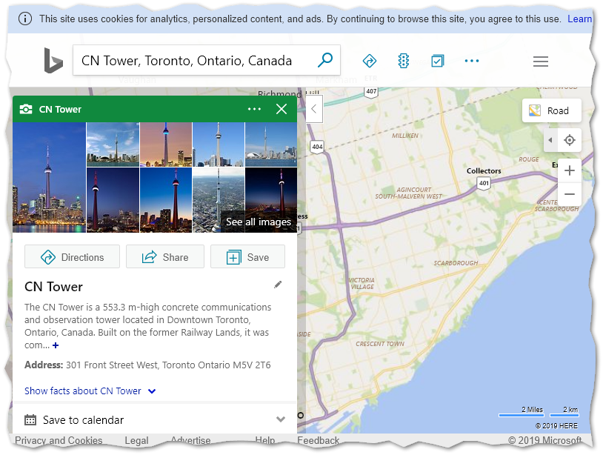603x455 pixels.
Task: Open the Feedback footer link
Action: coord(318,440)
